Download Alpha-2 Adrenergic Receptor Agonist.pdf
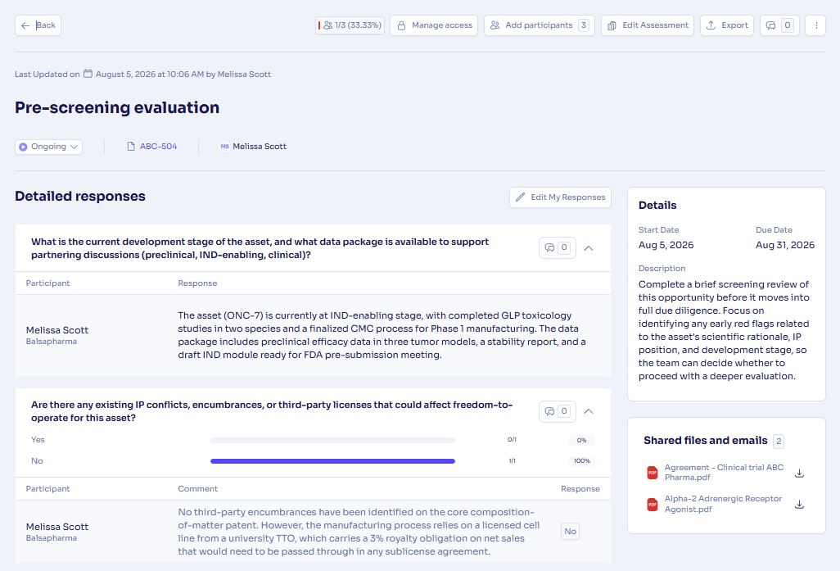The height and width of the screenshot is (571, 840). [x=799, y=504]
